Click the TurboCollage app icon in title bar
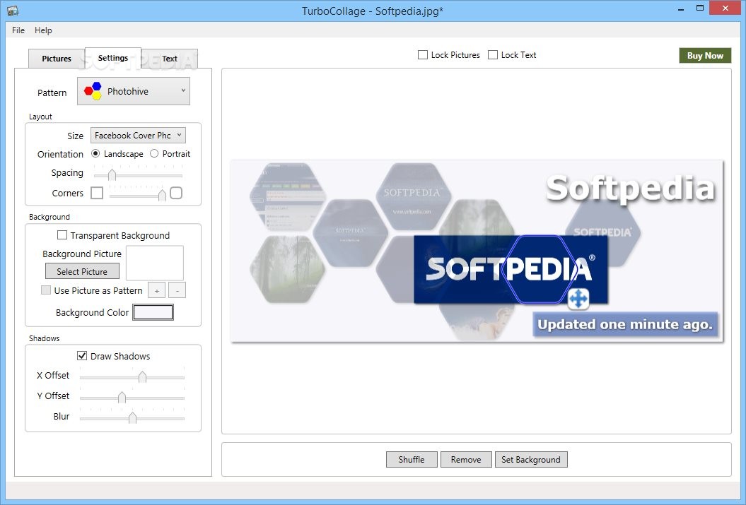The image size is (746, 505). point(13,10)
